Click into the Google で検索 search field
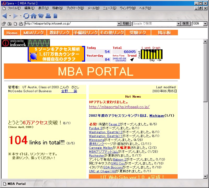This screenshot has width=209, height=188. coord(155,24)
